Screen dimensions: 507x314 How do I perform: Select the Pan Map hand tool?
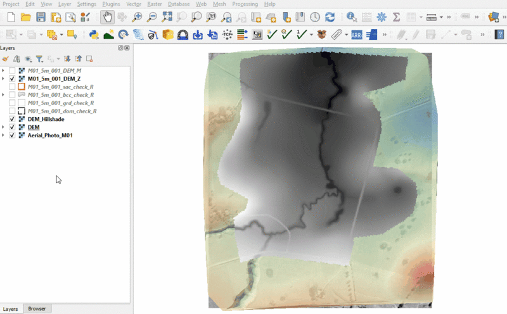[x=107, y=17]
